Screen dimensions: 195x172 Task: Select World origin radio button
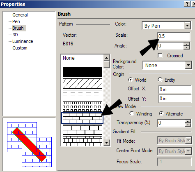131,80
